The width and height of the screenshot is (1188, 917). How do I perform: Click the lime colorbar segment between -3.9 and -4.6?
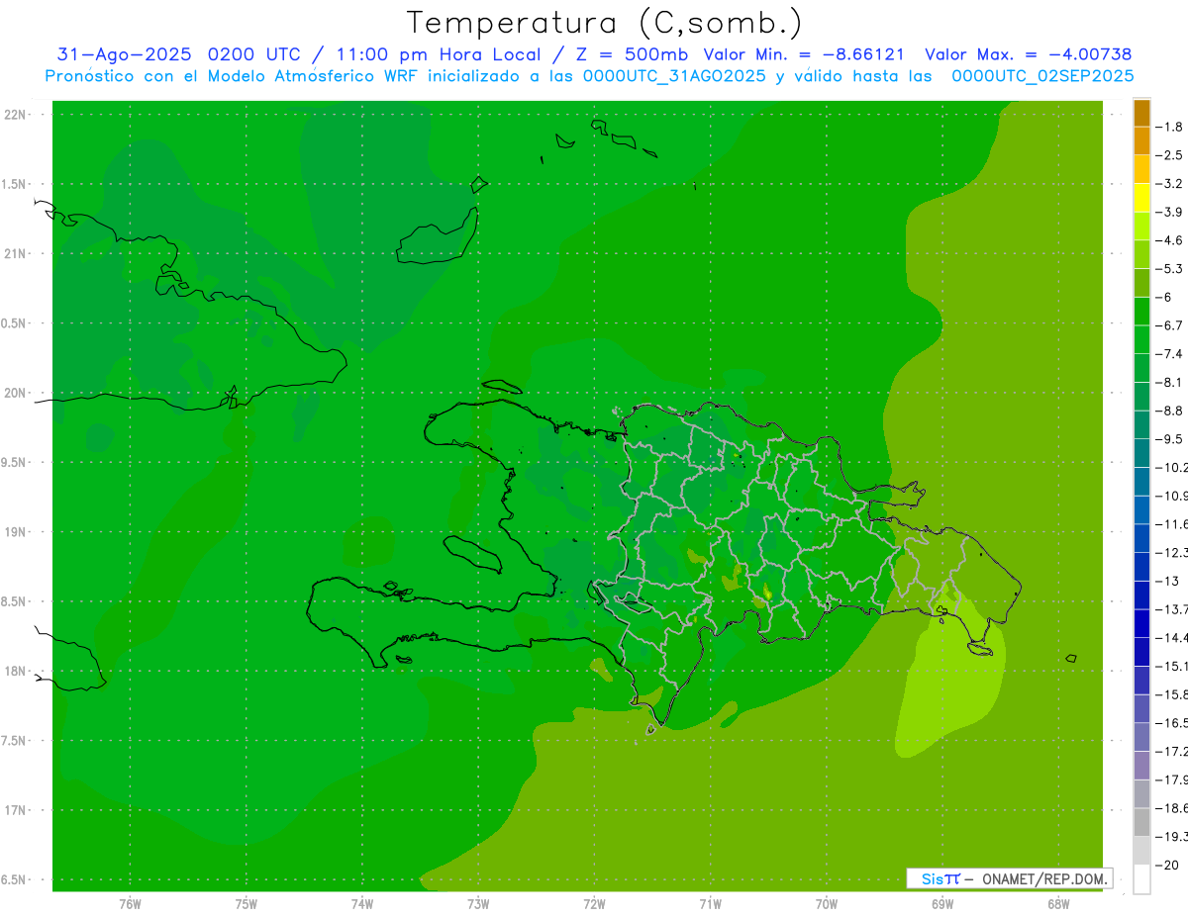pyautogui.click(x=1141, y=227)
